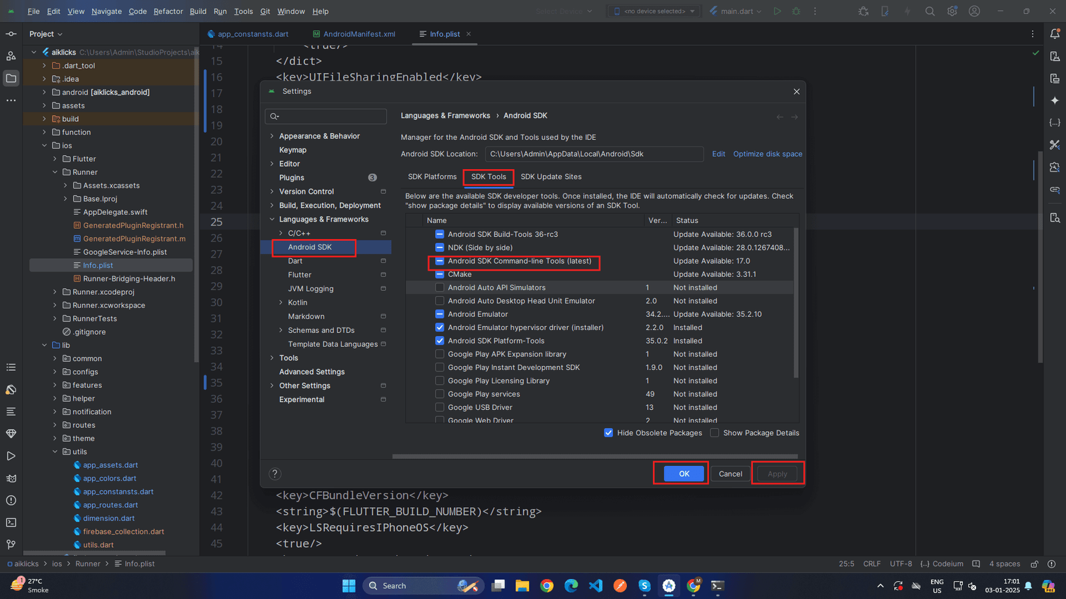Open the Refactor menu

click(x=168, y=11)
